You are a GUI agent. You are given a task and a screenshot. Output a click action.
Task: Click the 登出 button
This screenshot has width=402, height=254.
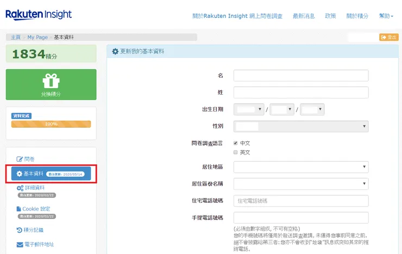pyautogui.click(x=388, y=38)
